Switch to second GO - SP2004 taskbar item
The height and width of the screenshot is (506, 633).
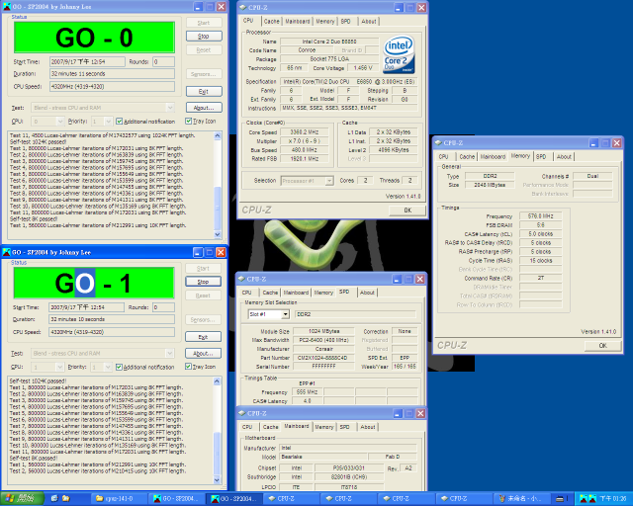click(x=234, y=499)
